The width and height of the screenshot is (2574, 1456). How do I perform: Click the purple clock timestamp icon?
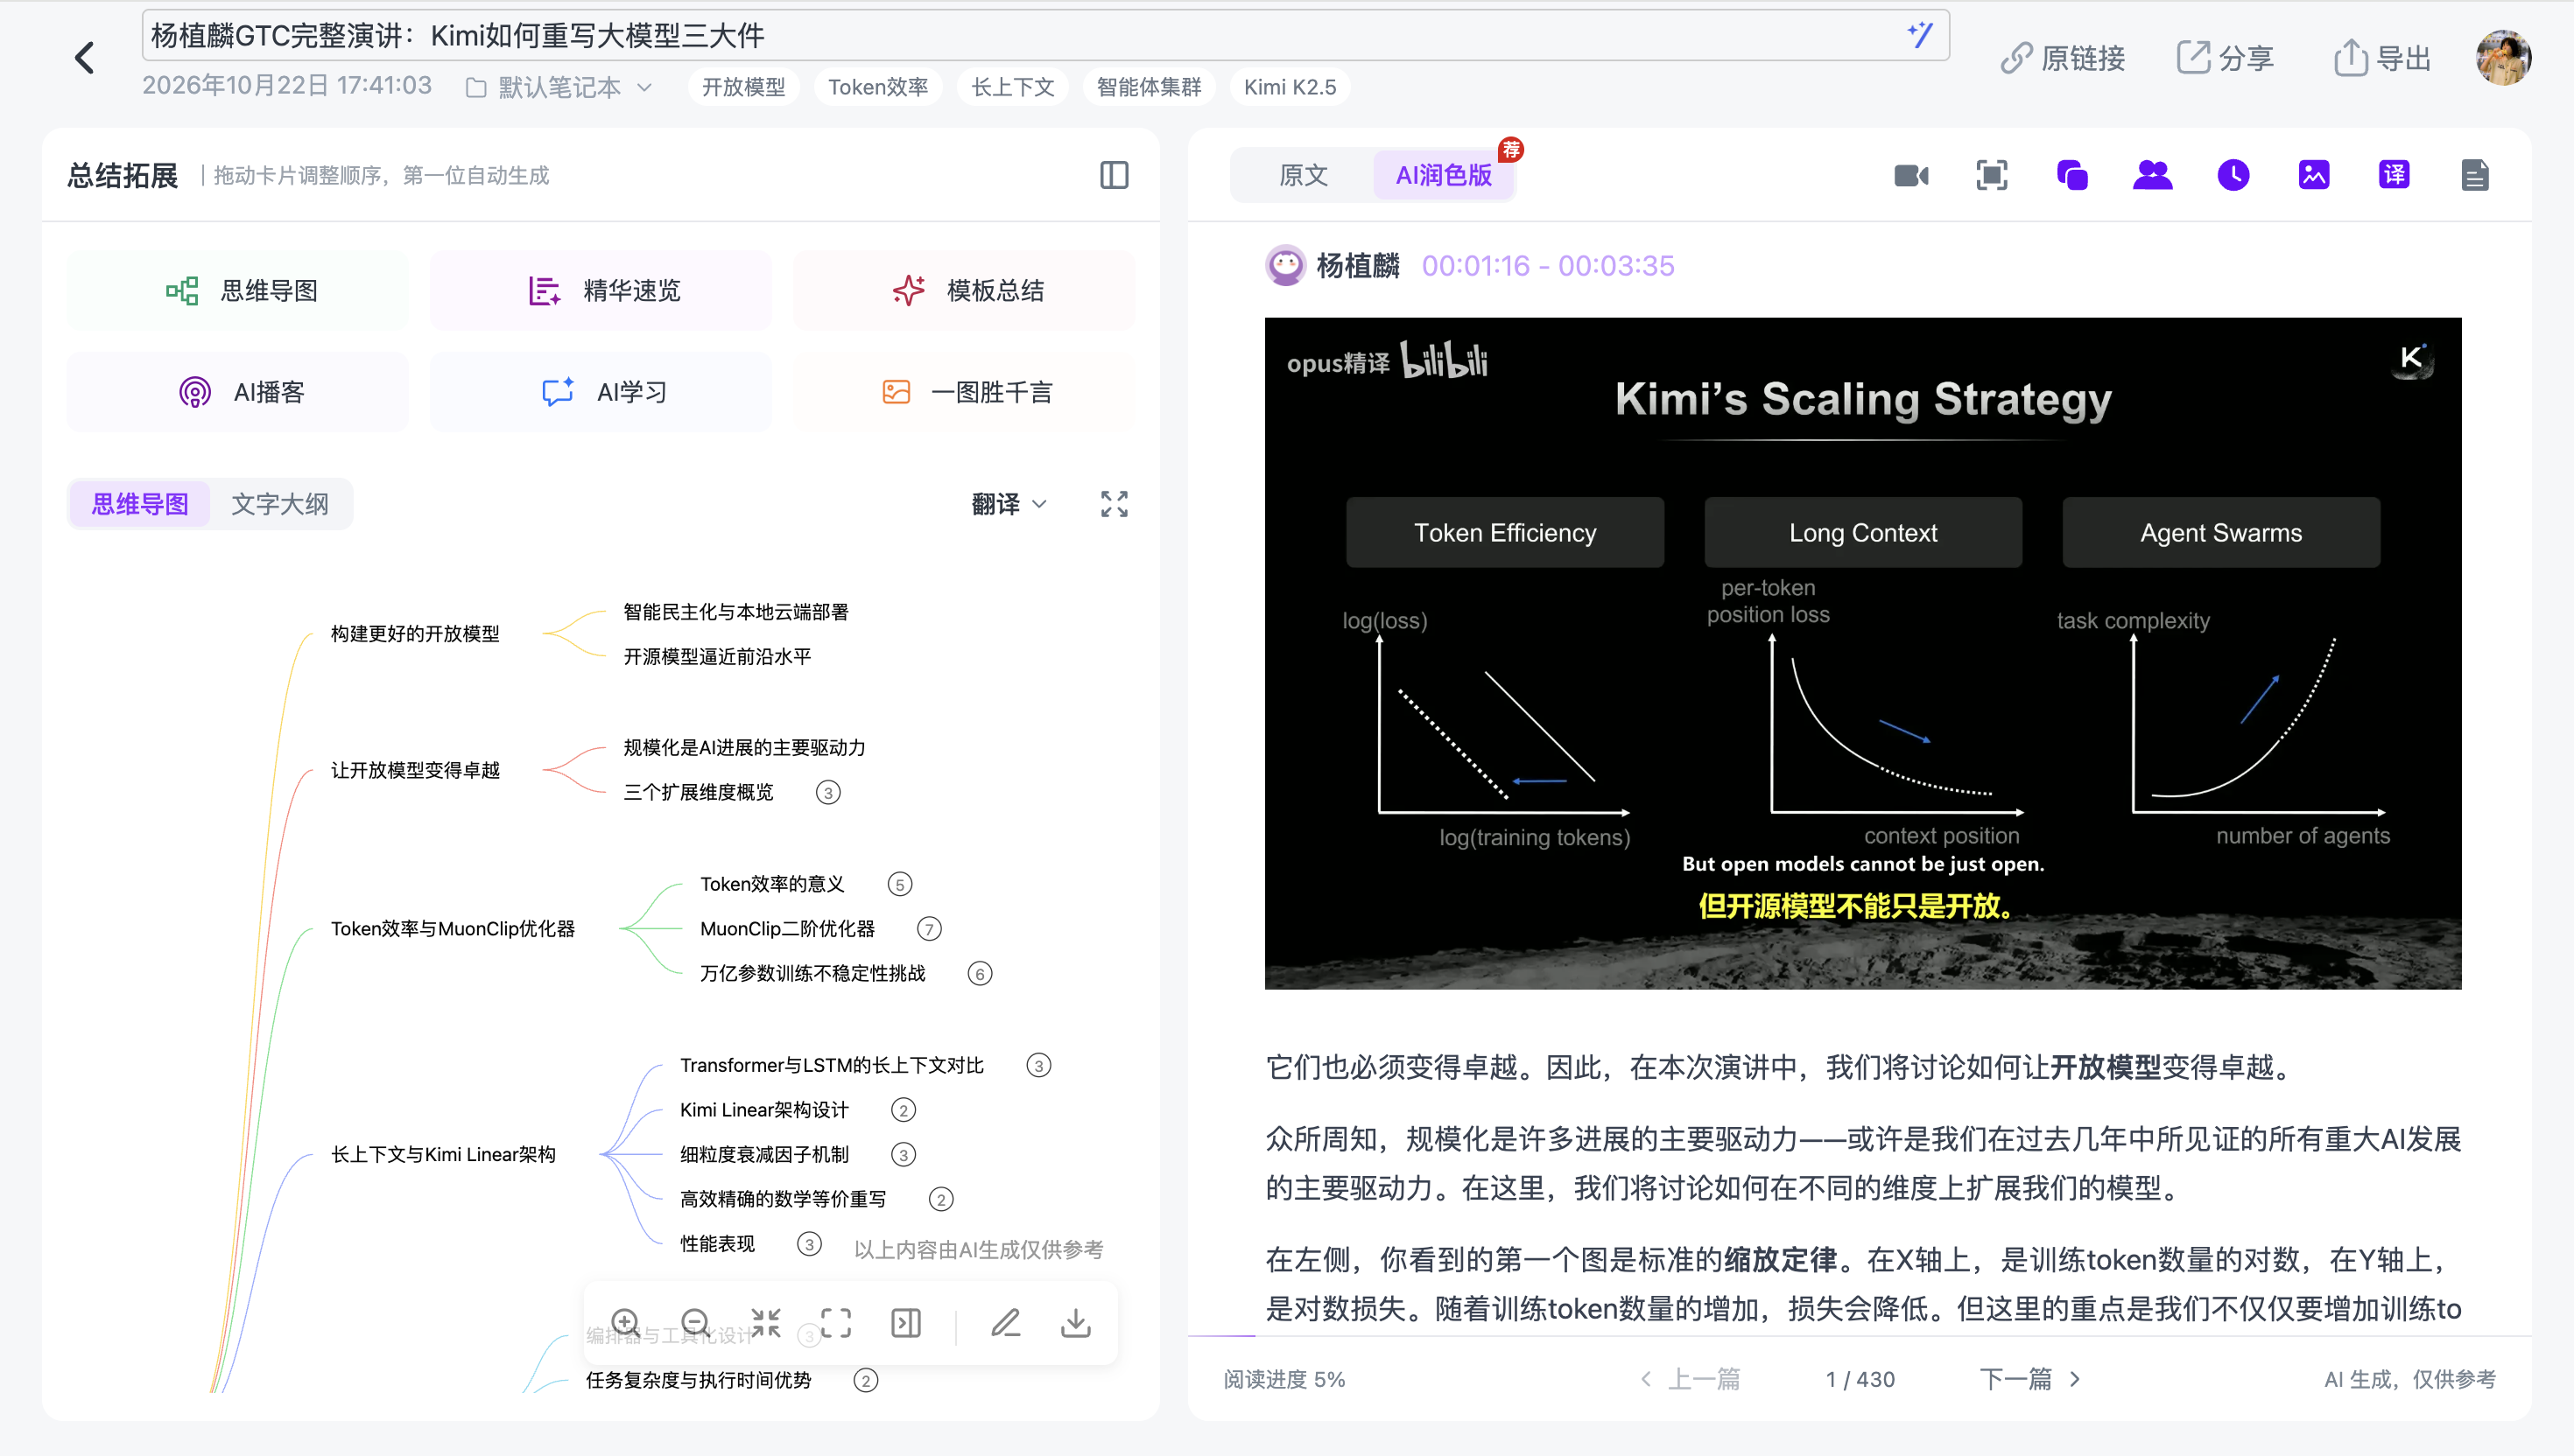(2233, 175)
